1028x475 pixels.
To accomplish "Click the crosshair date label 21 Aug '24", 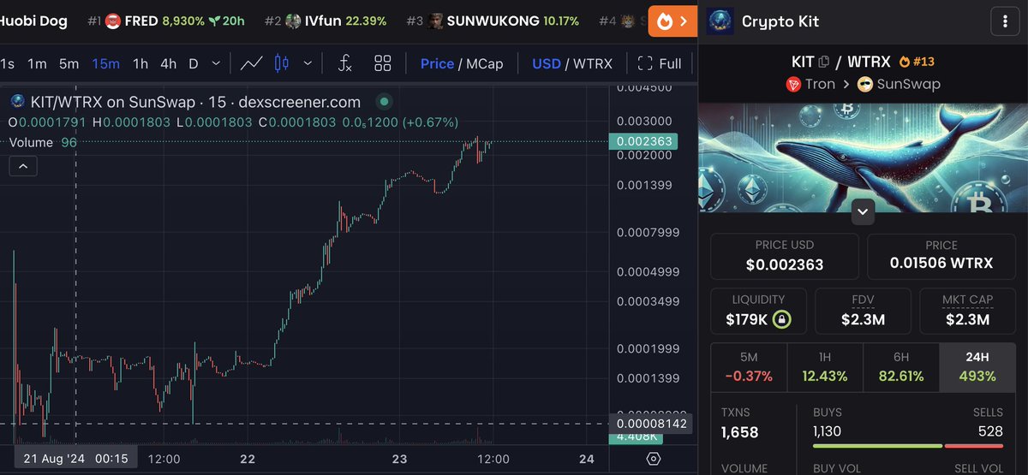I will (x=75, y=459).
